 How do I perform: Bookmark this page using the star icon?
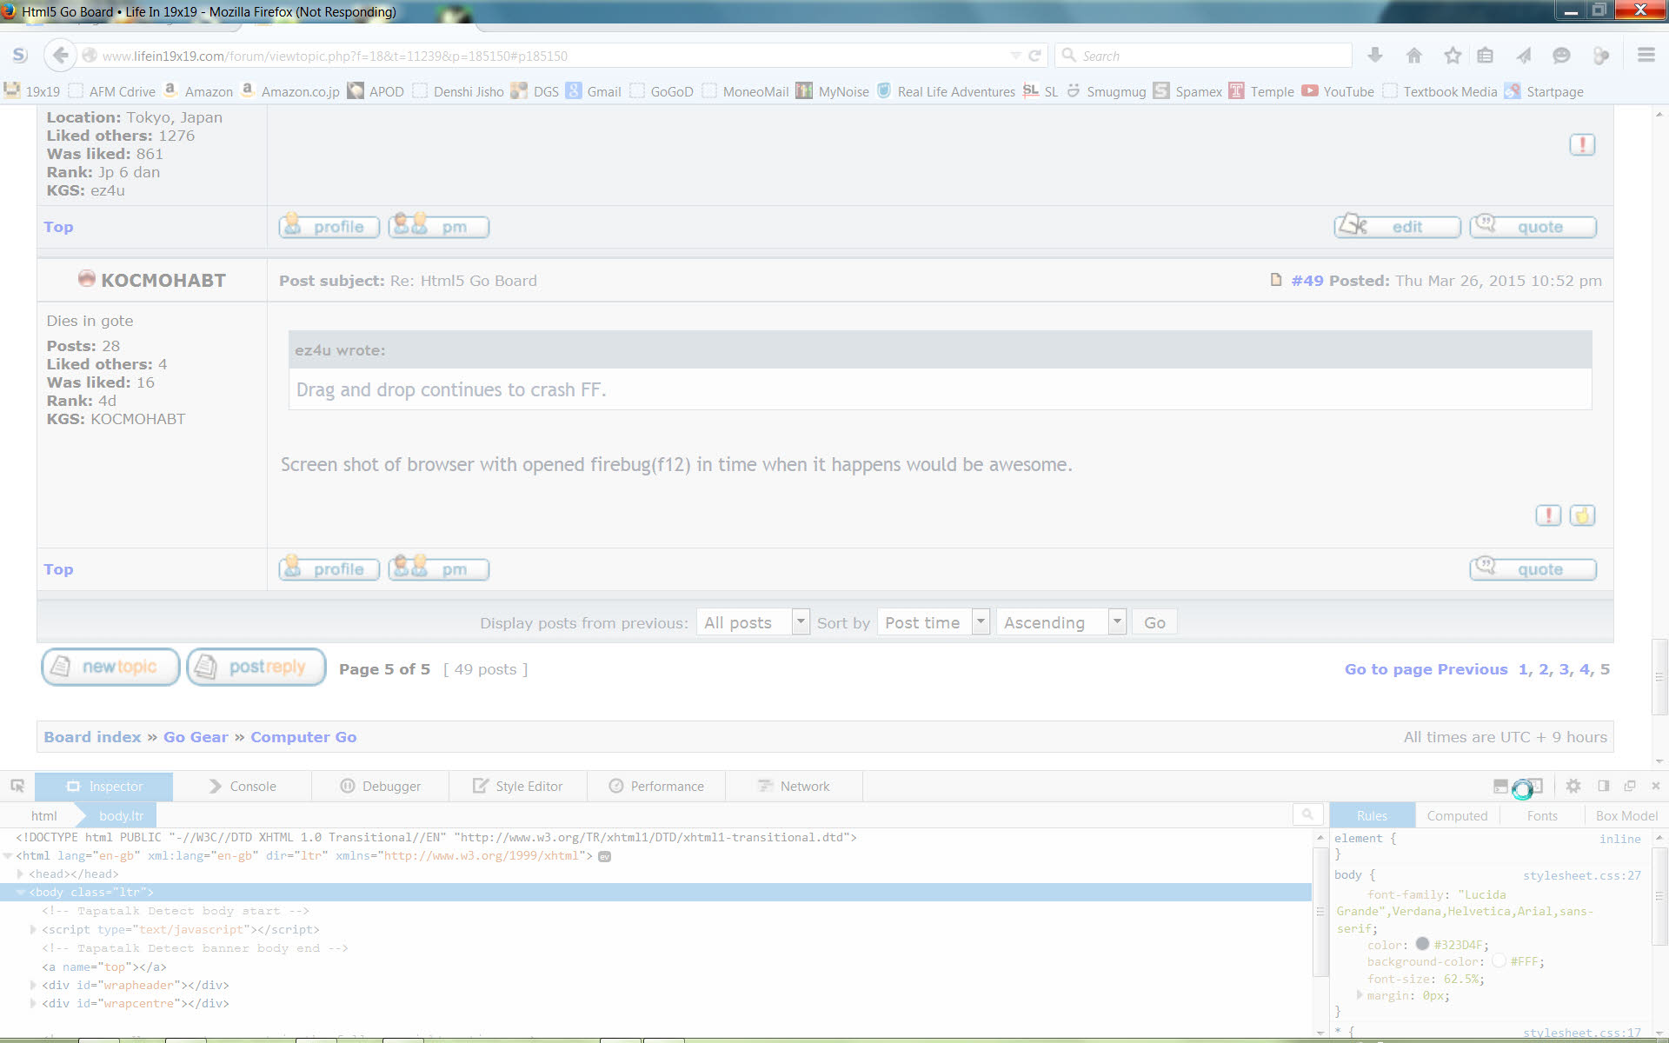[1451, 55]
